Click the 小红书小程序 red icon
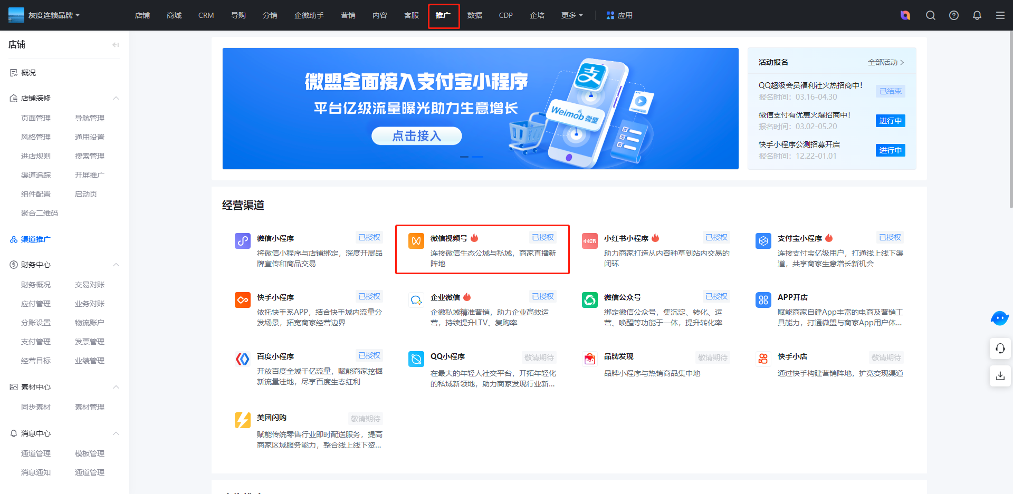 pyautogui.click(x=590, y=241)
